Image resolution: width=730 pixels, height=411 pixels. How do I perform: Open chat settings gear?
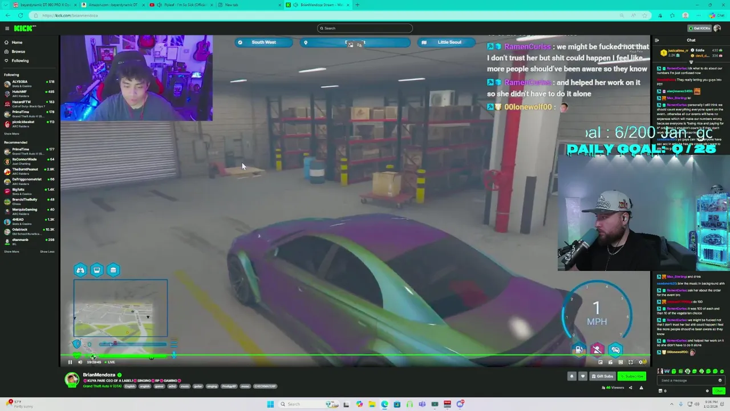tap(707, 391)
